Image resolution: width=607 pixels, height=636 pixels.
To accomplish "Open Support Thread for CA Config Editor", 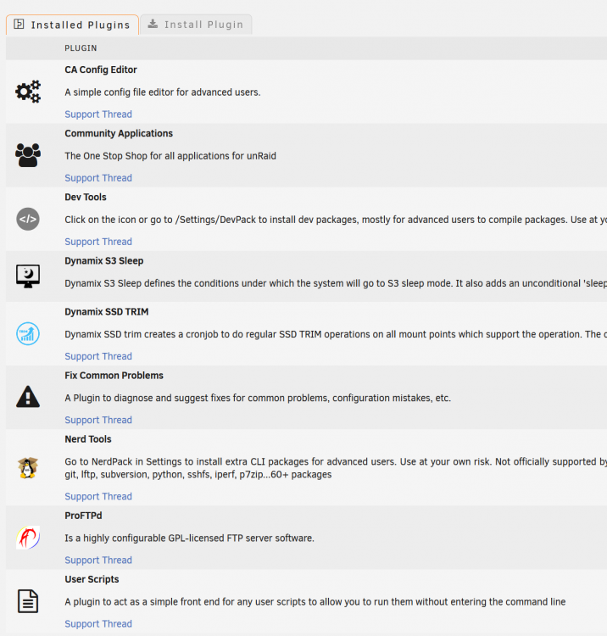I will click(98, 114).
